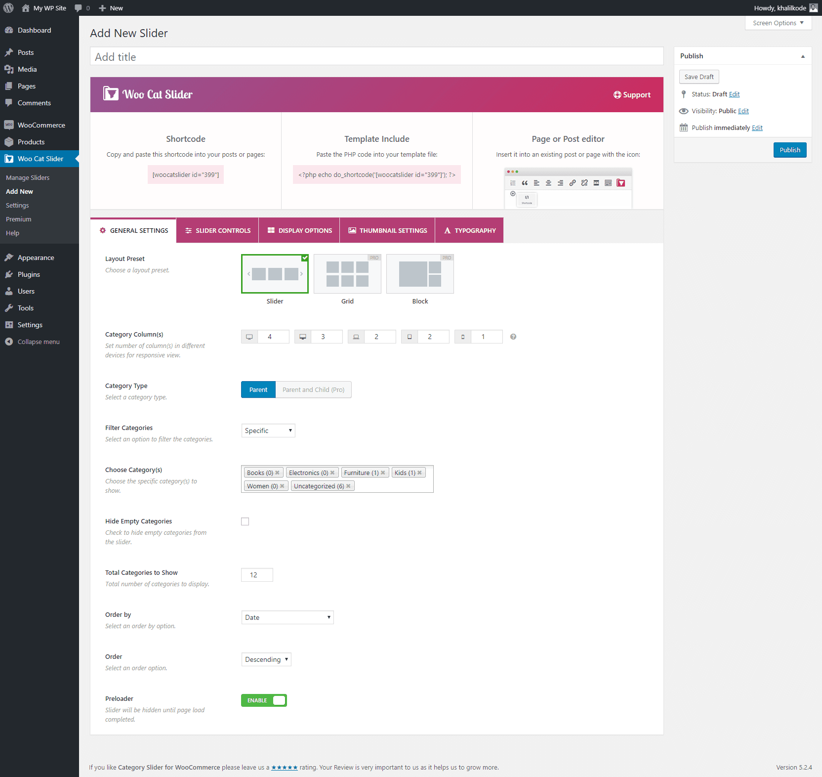Open the Plugins menu in sidebar

(x=29, y=274)
